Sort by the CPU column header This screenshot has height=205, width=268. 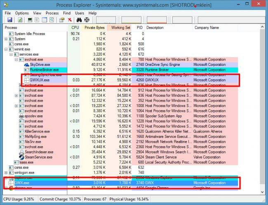point(75,28)
